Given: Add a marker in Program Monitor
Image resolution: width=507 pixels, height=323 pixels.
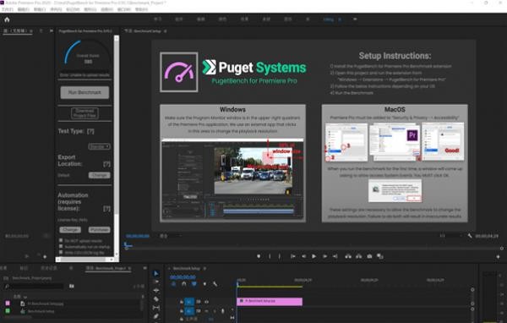Looking at the screenshot, I should pyautogui.click(x=259, y=256).
